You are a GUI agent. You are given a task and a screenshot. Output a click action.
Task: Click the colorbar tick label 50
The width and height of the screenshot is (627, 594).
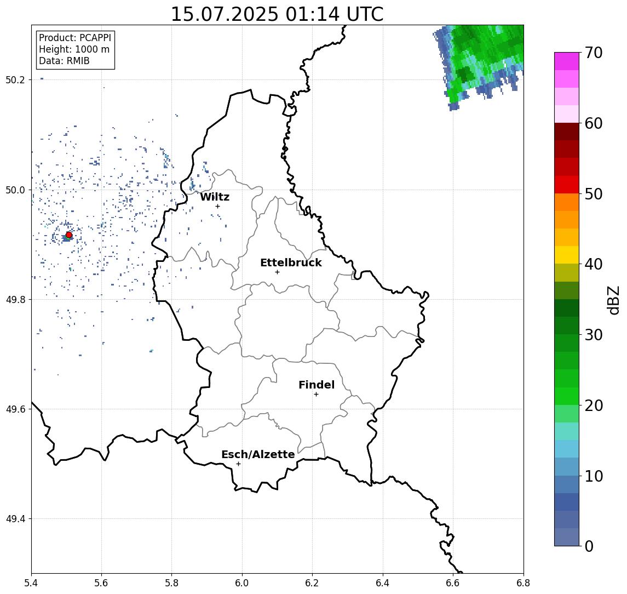click(594, 194)
